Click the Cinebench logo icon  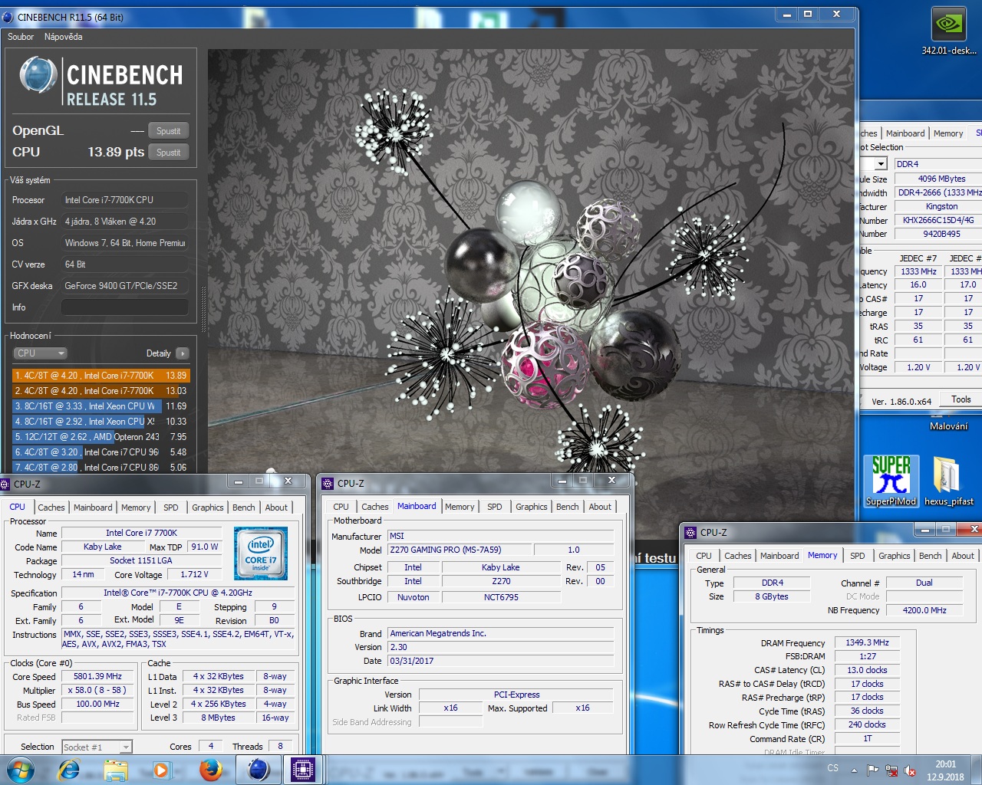38,76
